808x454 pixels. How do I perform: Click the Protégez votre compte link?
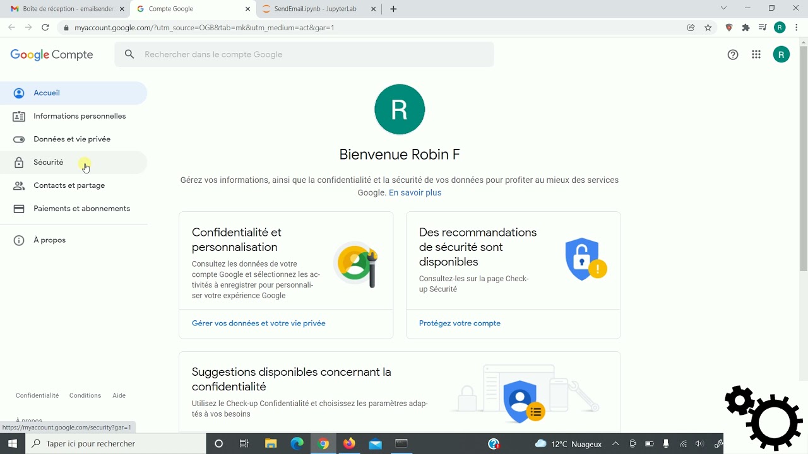(x=460, y=323)
